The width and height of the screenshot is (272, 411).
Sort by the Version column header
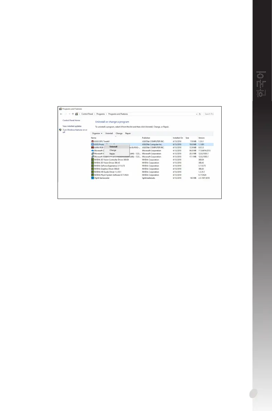[201, 138]
